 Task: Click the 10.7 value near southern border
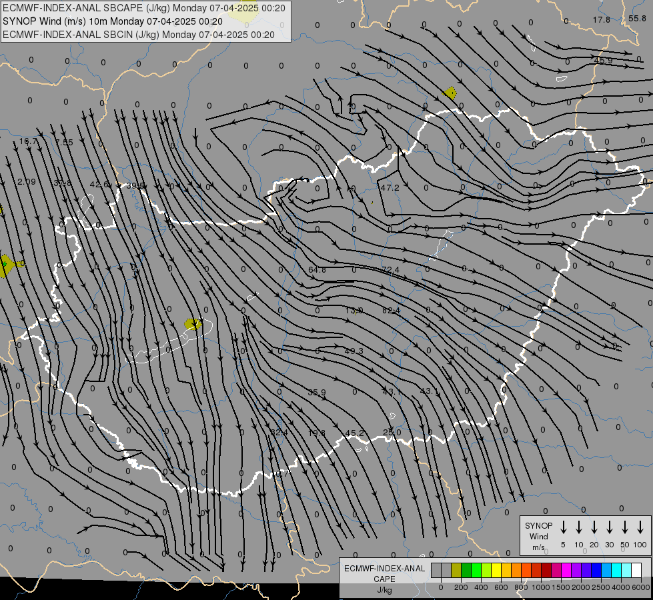[x=279, y=474]
